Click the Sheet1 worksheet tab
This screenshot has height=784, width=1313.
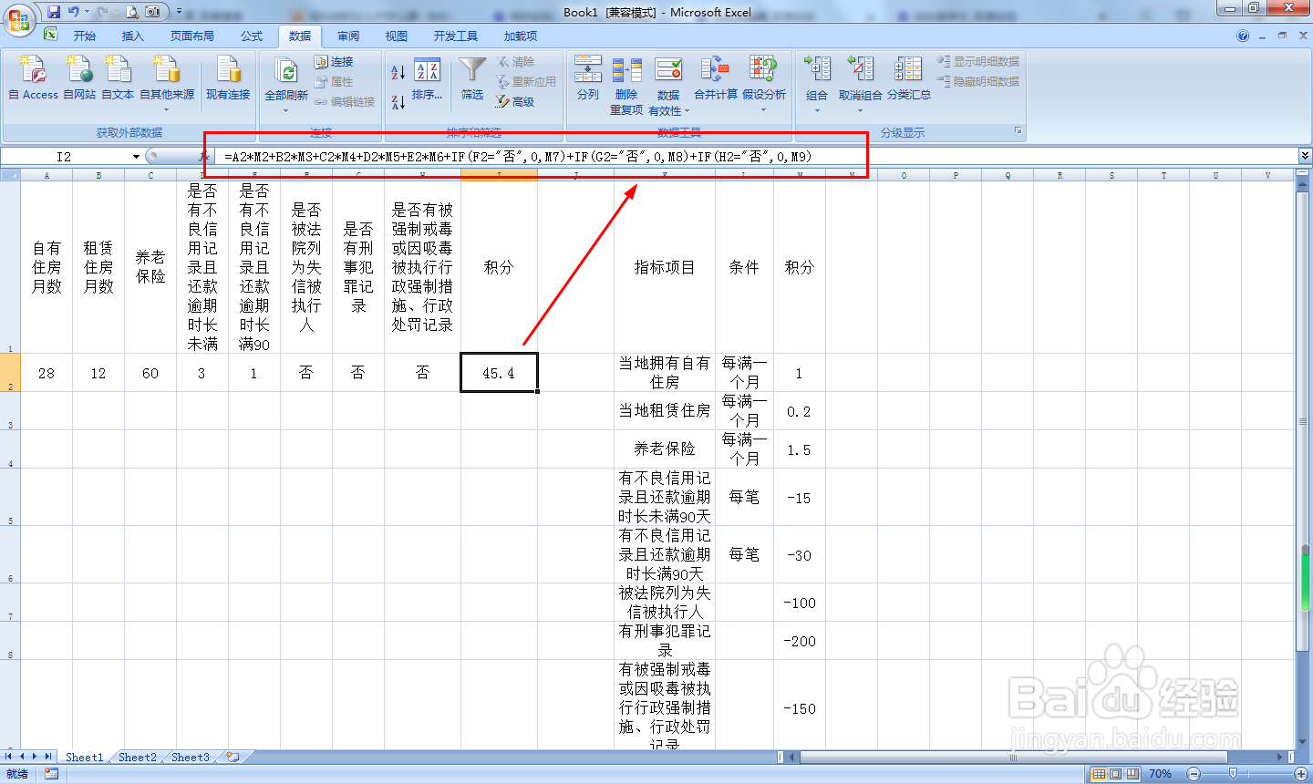click(85, 757)
